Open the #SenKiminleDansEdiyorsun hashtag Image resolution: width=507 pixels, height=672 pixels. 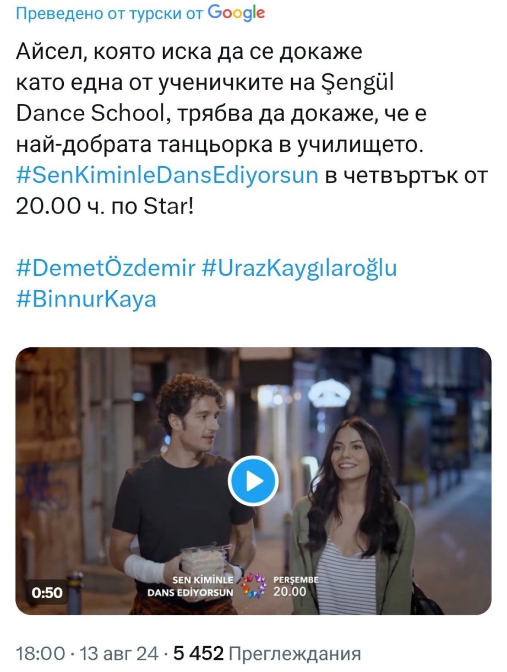click(x=168, y=176)
